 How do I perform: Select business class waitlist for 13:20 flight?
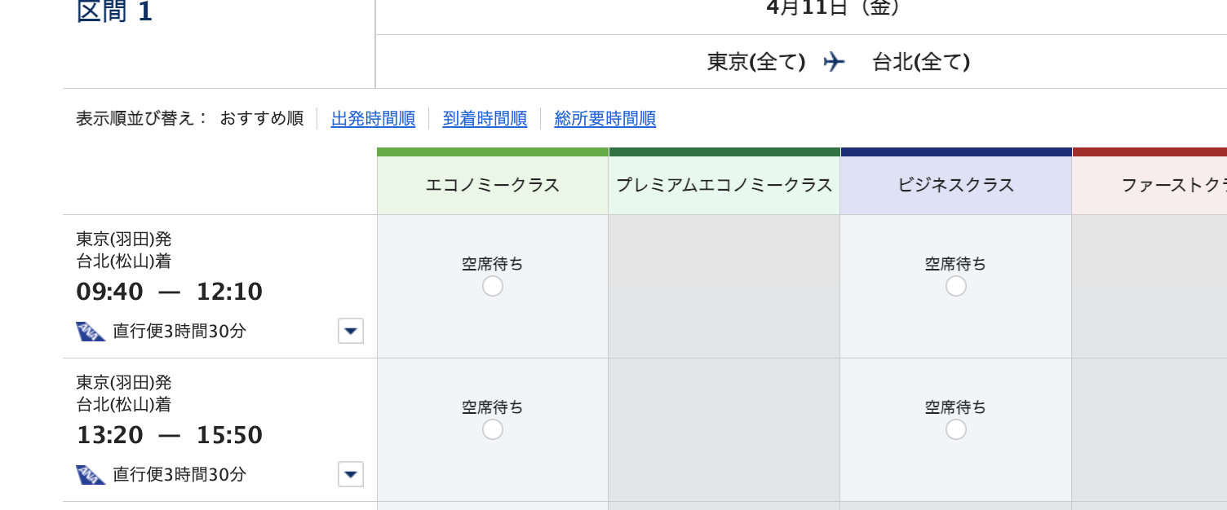(x=956, y=429)
